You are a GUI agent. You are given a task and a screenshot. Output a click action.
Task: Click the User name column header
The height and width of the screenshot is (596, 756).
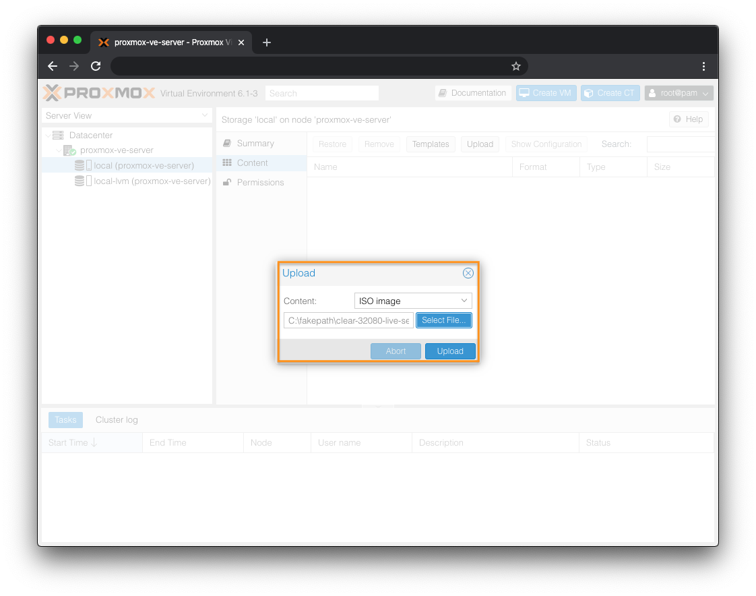[362, 442]
